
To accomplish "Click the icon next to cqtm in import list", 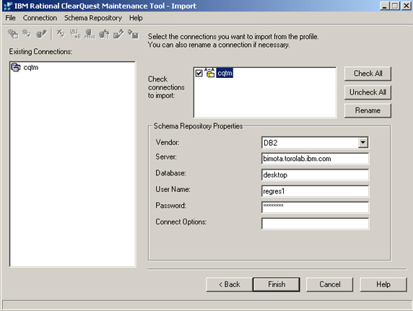I will pyautogui.click(x=210, y=73).
